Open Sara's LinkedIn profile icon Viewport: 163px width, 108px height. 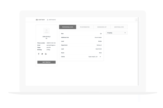click(x=46, y=54)
